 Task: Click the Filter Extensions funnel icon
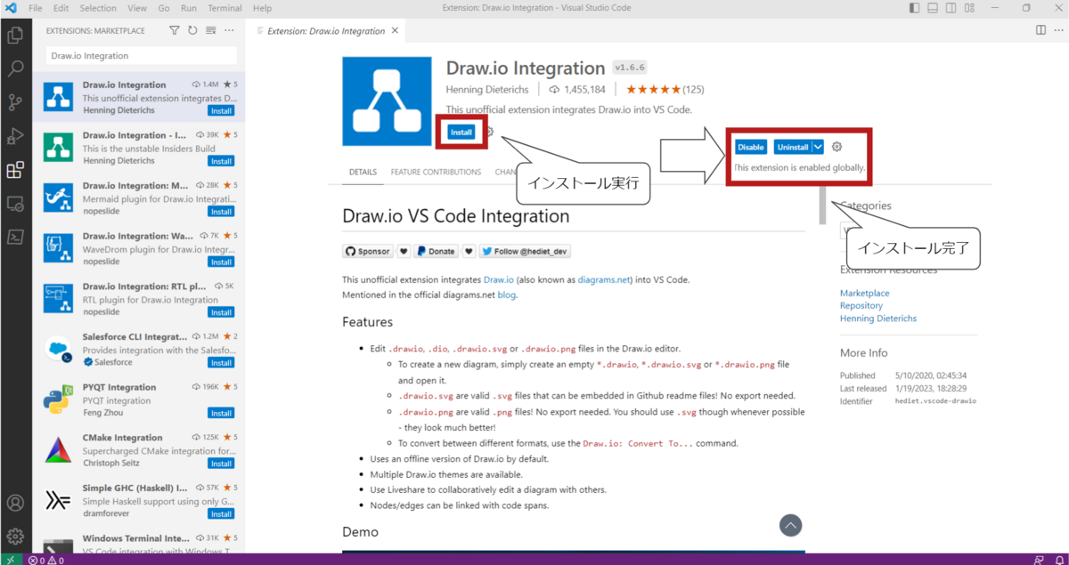pos(175,30)
